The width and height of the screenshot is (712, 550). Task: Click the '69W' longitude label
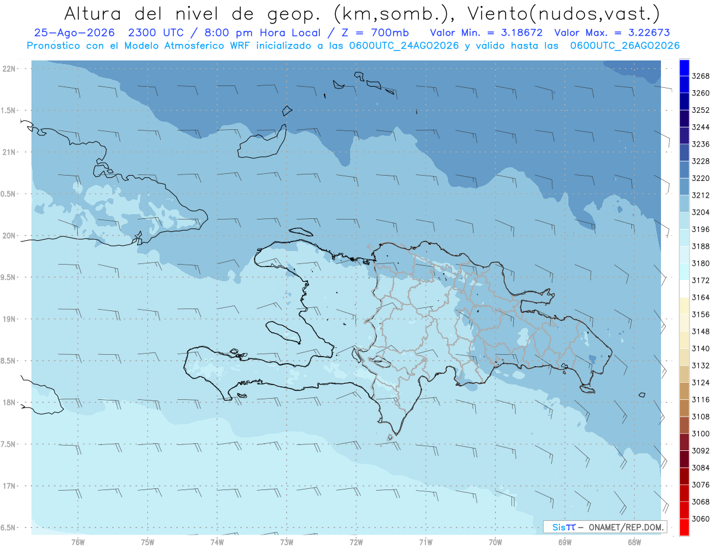pos(565,542)
